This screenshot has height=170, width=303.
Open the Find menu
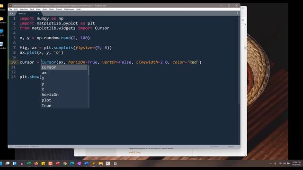pyautogui.click(x=32, y=9)
